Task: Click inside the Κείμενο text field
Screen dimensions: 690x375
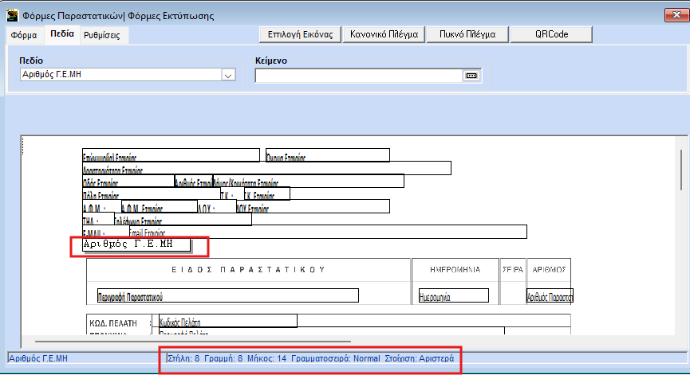Action: pos(358,76)
